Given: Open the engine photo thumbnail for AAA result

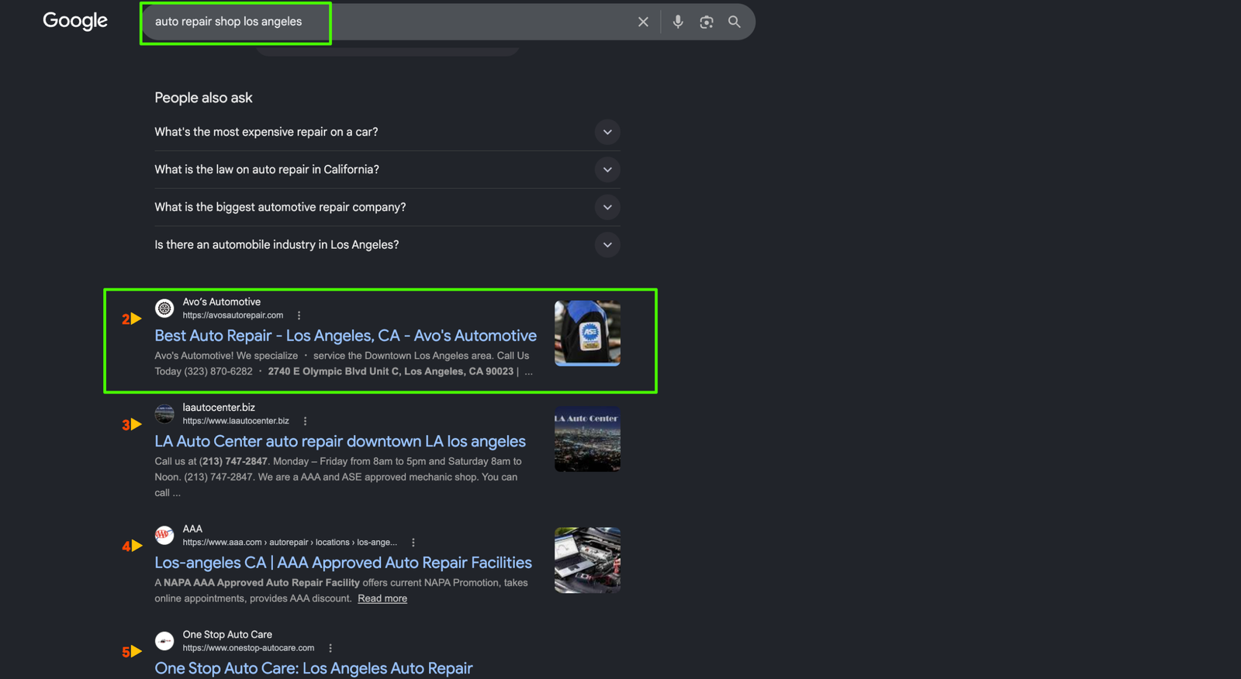Looking at the screenshot, I should (x=587, y=560).
